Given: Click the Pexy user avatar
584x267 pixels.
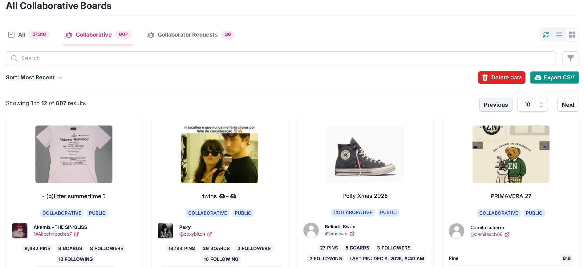Looking at the screenshot, I should pos(165,231).
